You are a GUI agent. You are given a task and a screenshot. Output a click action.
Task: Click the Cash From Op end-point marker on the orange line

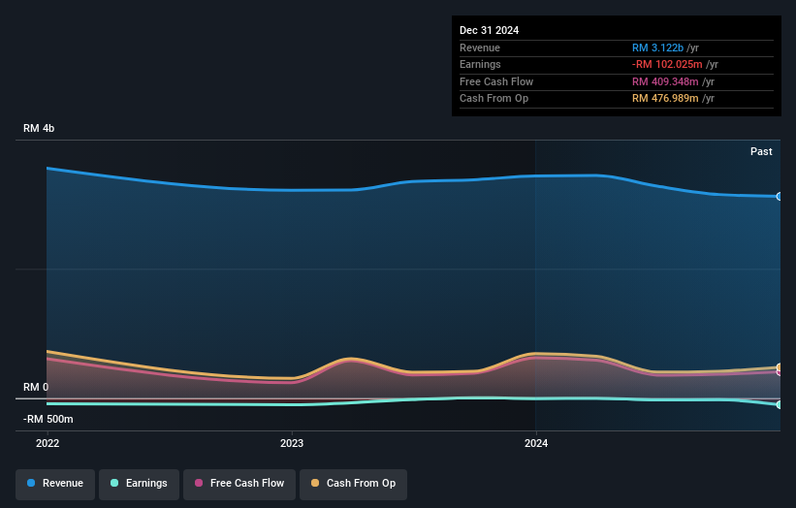click(780, 366)
